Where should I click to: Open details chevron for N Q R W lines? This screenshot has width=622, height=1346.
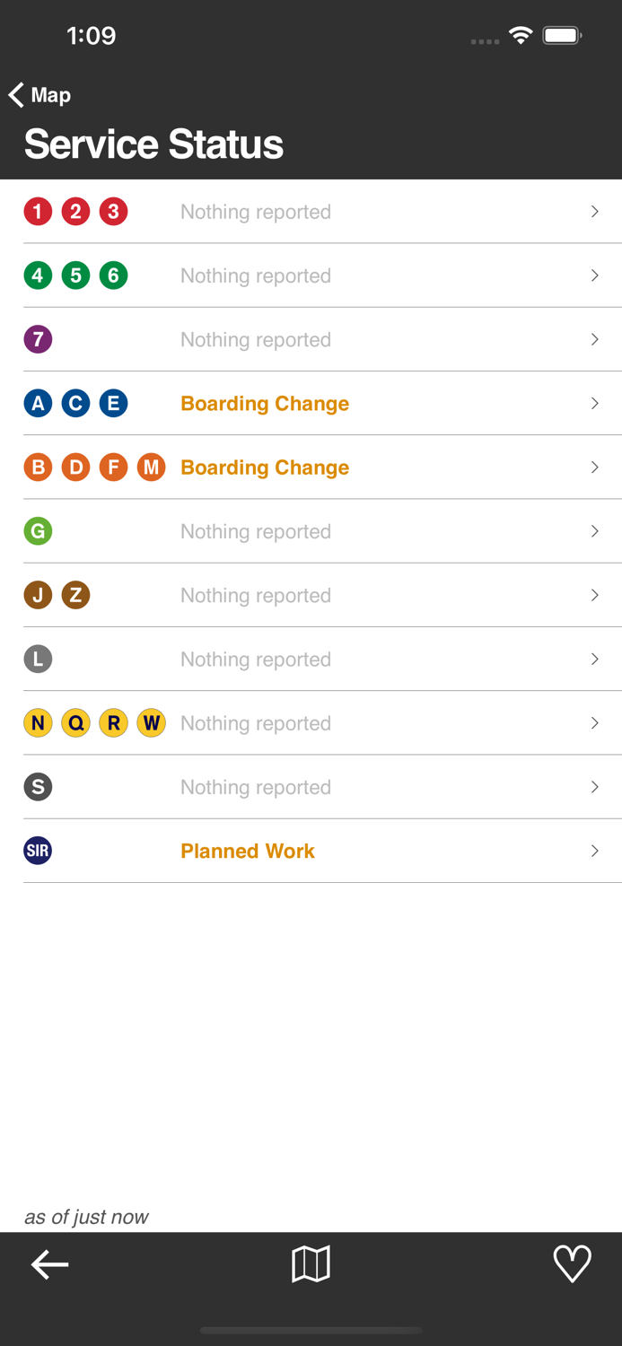594,722
